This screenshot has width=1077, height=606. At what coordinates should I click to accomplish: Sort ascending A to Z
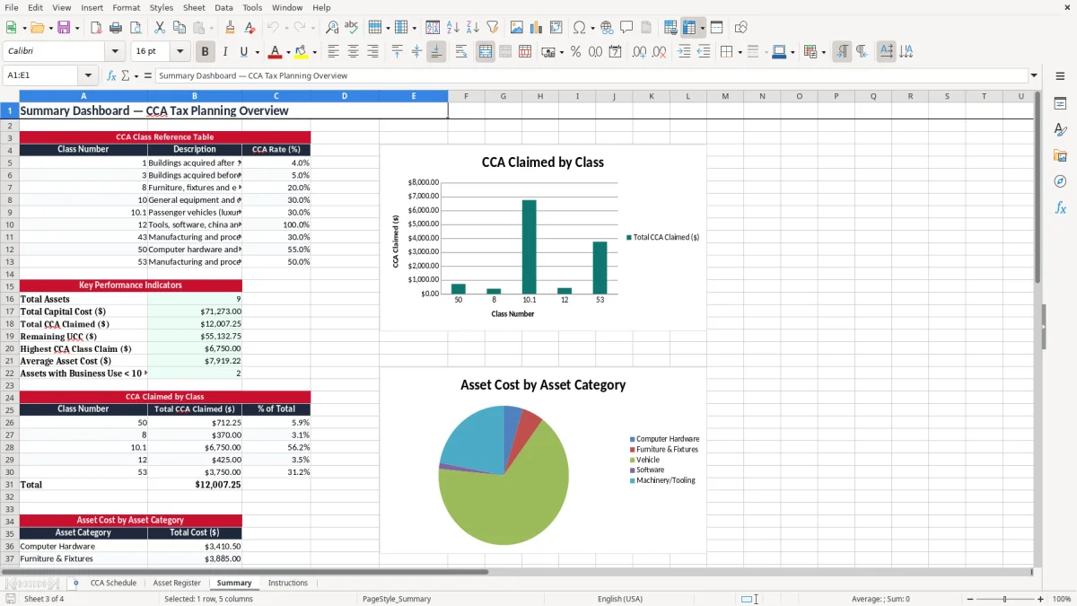coord(453,28)
